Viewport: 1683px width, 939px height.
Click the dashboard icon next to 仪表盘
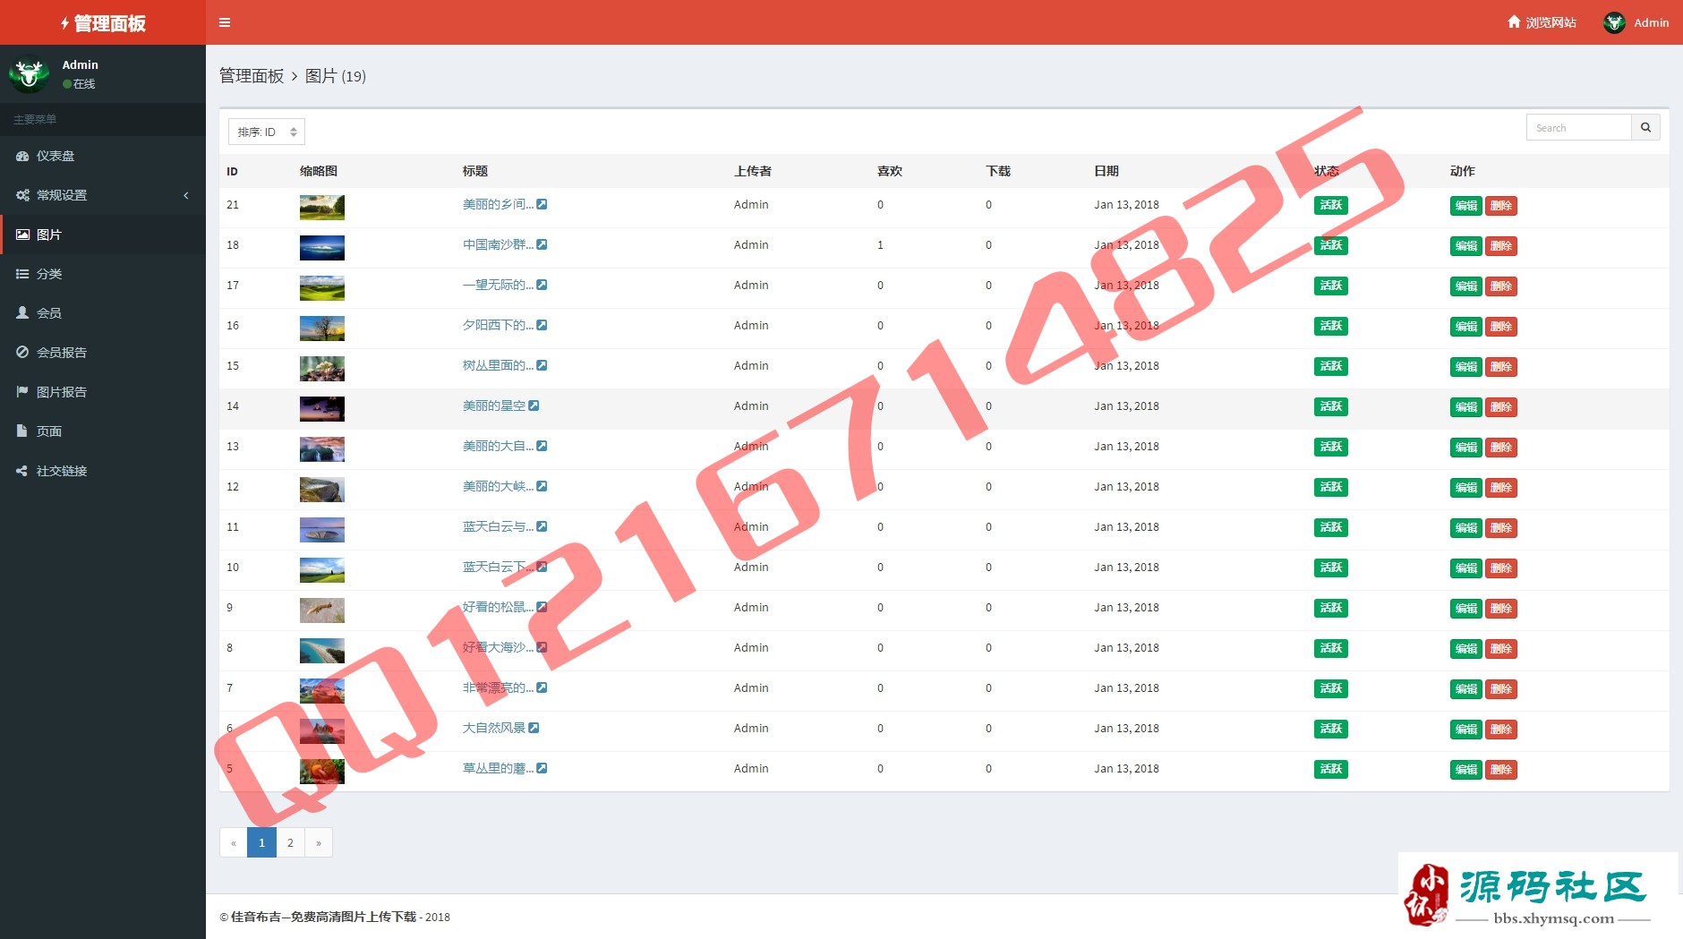(x=22, y=156)
